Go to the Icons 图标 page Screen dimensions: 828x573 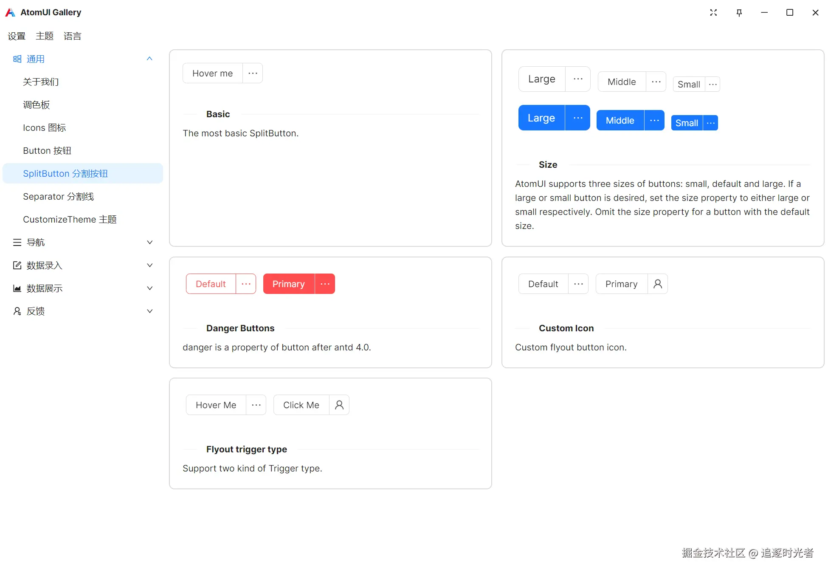pos(45,128)
